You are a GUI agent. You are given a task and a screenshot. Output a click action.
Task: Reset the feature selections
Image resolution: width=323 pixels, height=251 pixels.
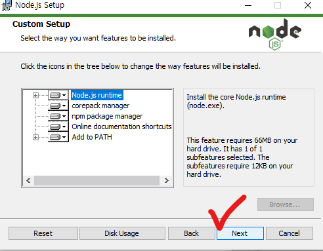point(43,233)
